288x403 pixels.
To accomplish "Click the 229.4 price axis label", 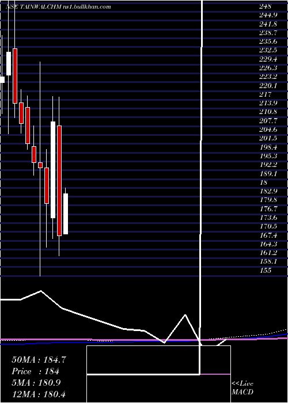I will pos(268,59).
